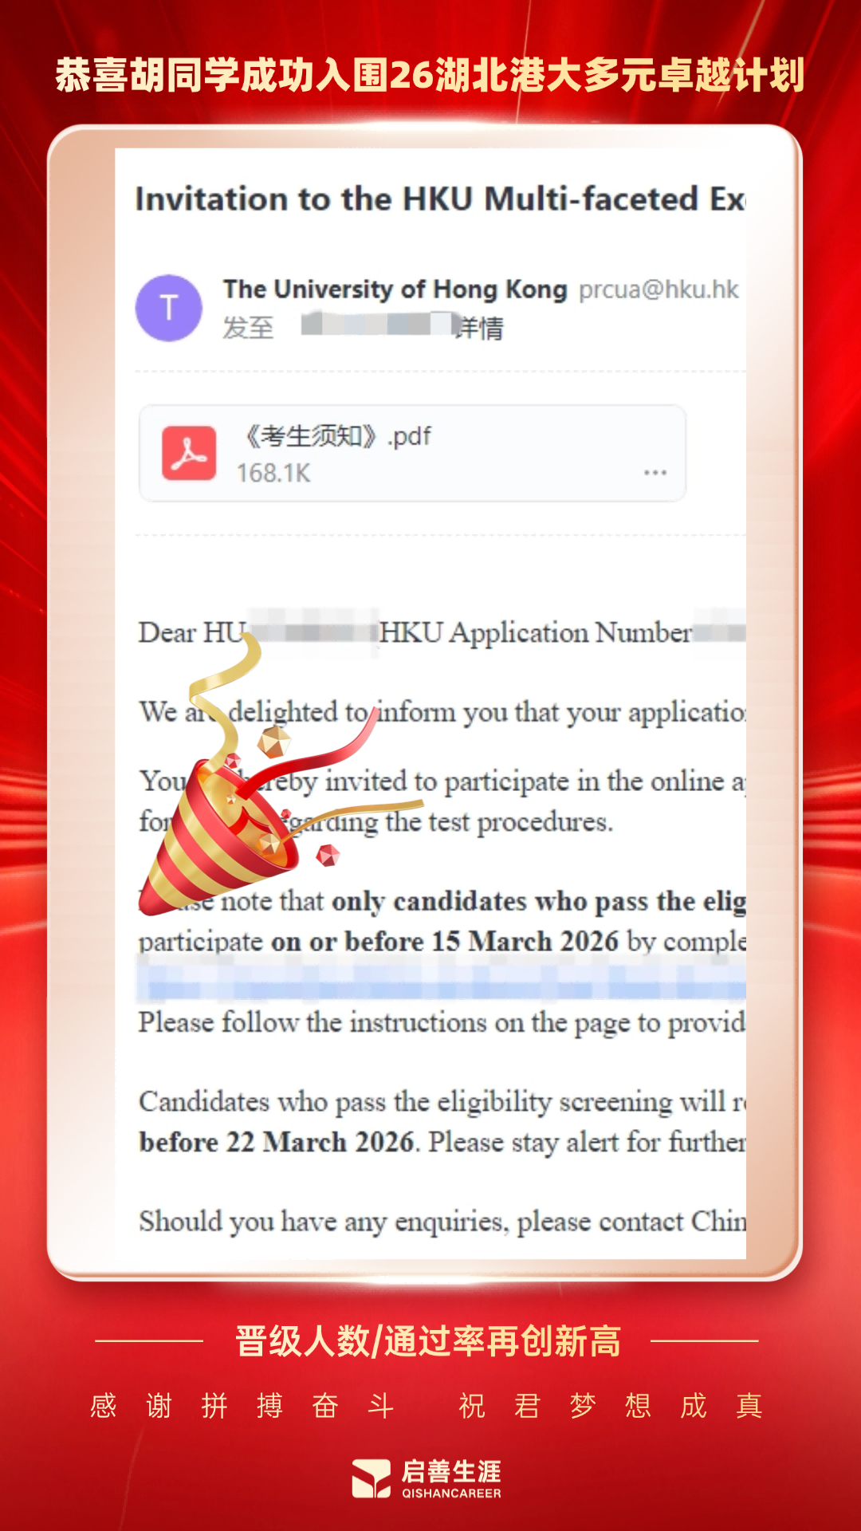Click The University of Hong Kong sender name
Viewport: 861px width, 1531px height.
point(395,289)
